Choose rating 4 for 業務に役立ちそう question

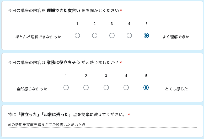(x=126, y=87)
